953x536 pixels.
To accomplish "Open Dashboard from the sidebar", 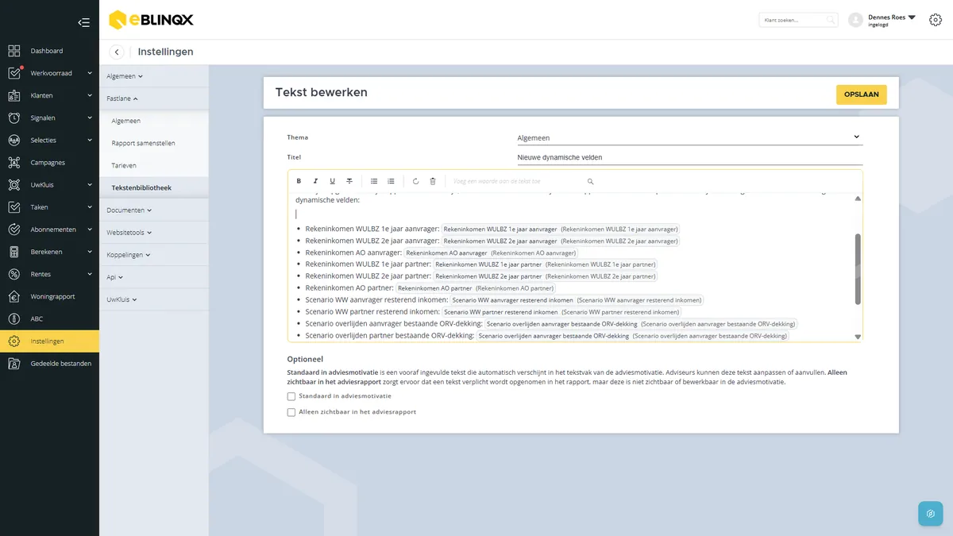I will point(49,51).
